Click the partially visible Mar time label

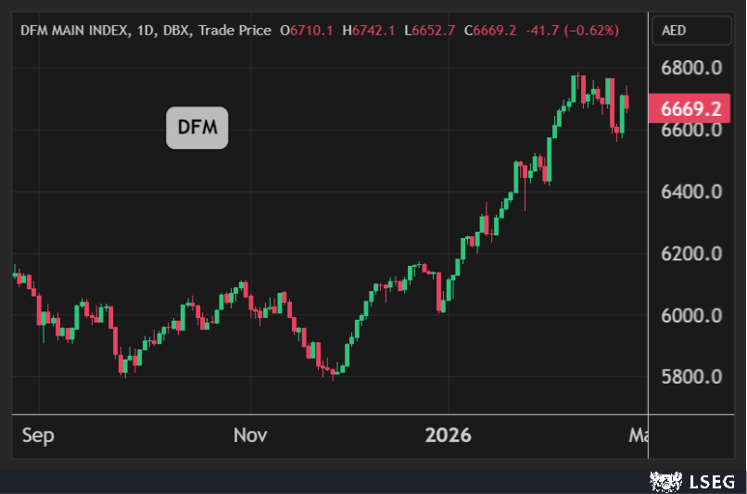click(x=638, y=435)
